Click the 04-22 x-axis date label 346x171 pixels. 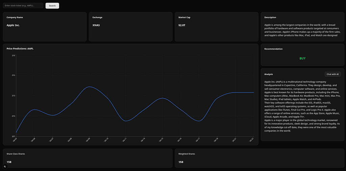(252, 140)
